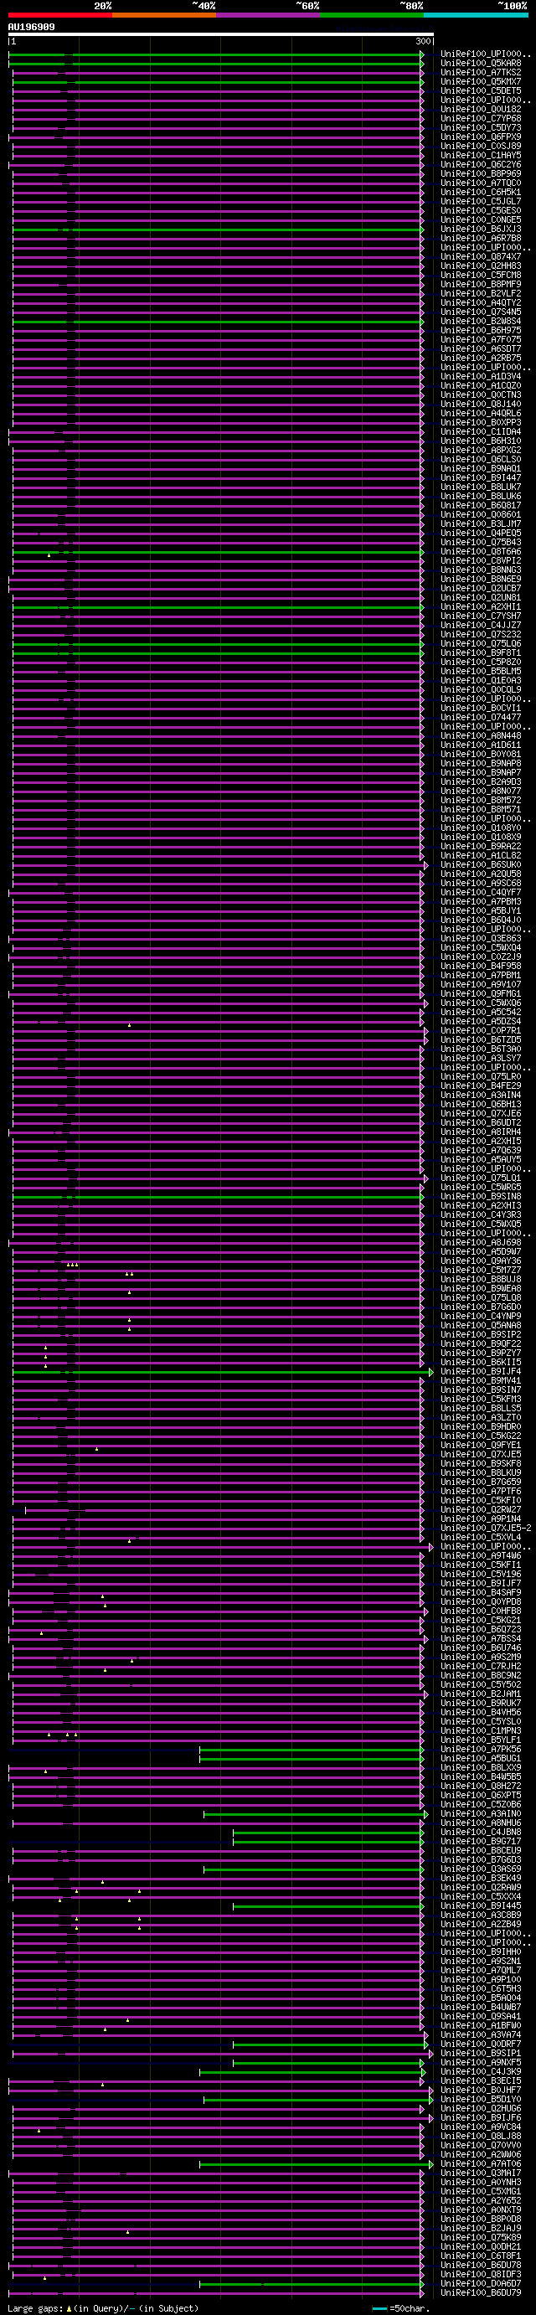The image size is (536, 2315).
Task: Select hit label UniRef100_A7PK56
Action: pyautogui.click(x=481, y=1749)
